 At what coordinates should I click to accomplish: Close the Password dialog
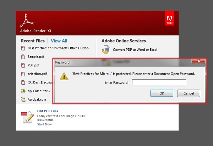[x=198, y=62]
